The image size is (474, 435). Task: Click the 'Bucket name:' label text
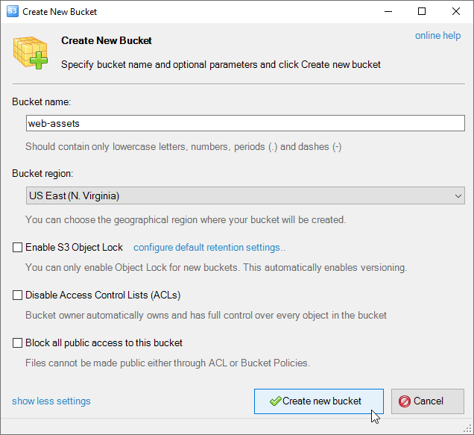(42, 101)
